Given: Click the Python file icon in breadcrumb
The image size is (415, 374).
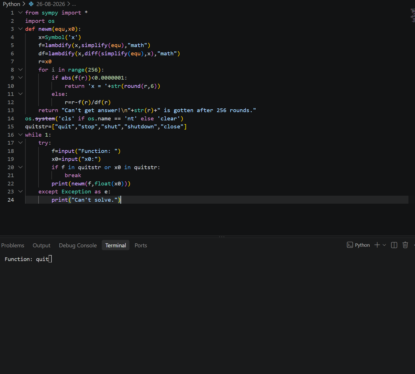Looking at the screenshot, I should [31, 4].
